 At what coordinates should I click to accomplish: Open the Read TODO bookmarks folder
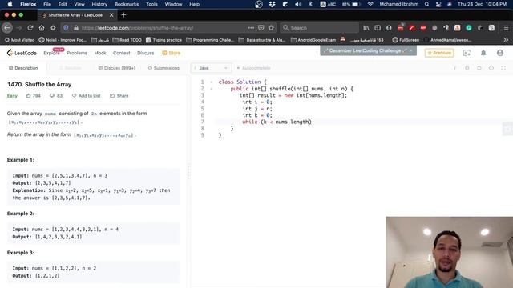pos(127,40)
